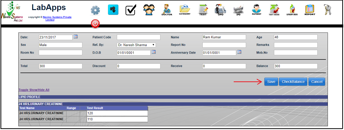
Task: Click the CheckBalance button
Action: [293, 82]
